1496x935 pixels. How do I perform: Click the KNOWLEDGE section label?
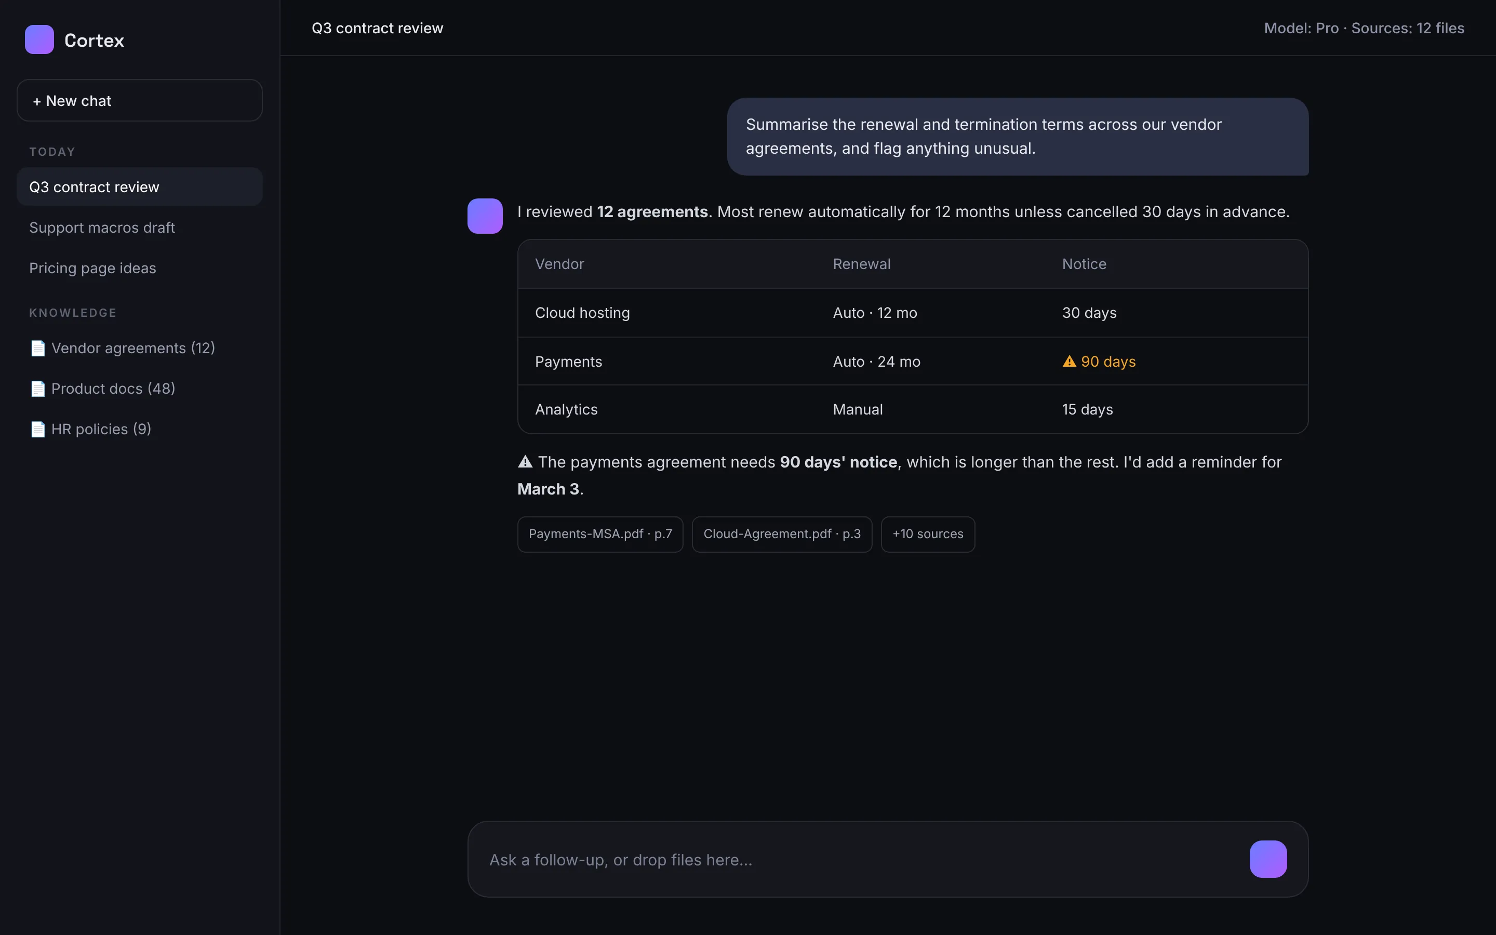73,313
